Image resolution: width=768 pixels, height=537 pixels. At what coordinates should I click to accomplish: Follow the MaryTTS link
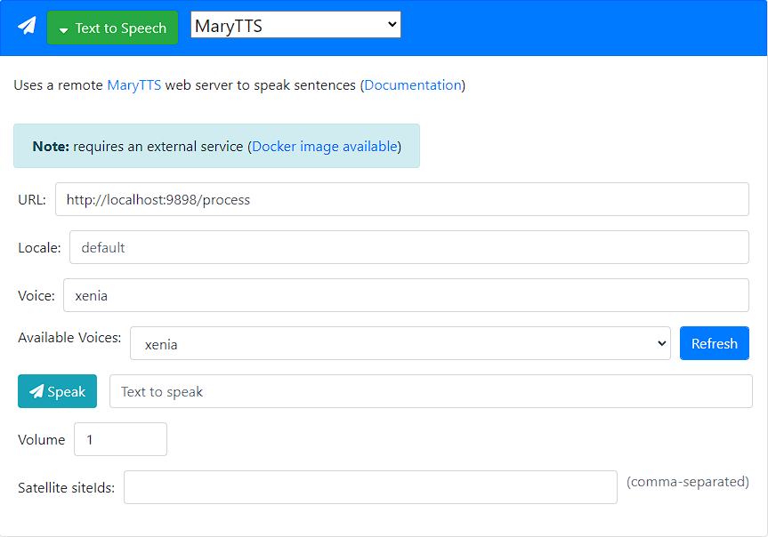tap(133, 85)
